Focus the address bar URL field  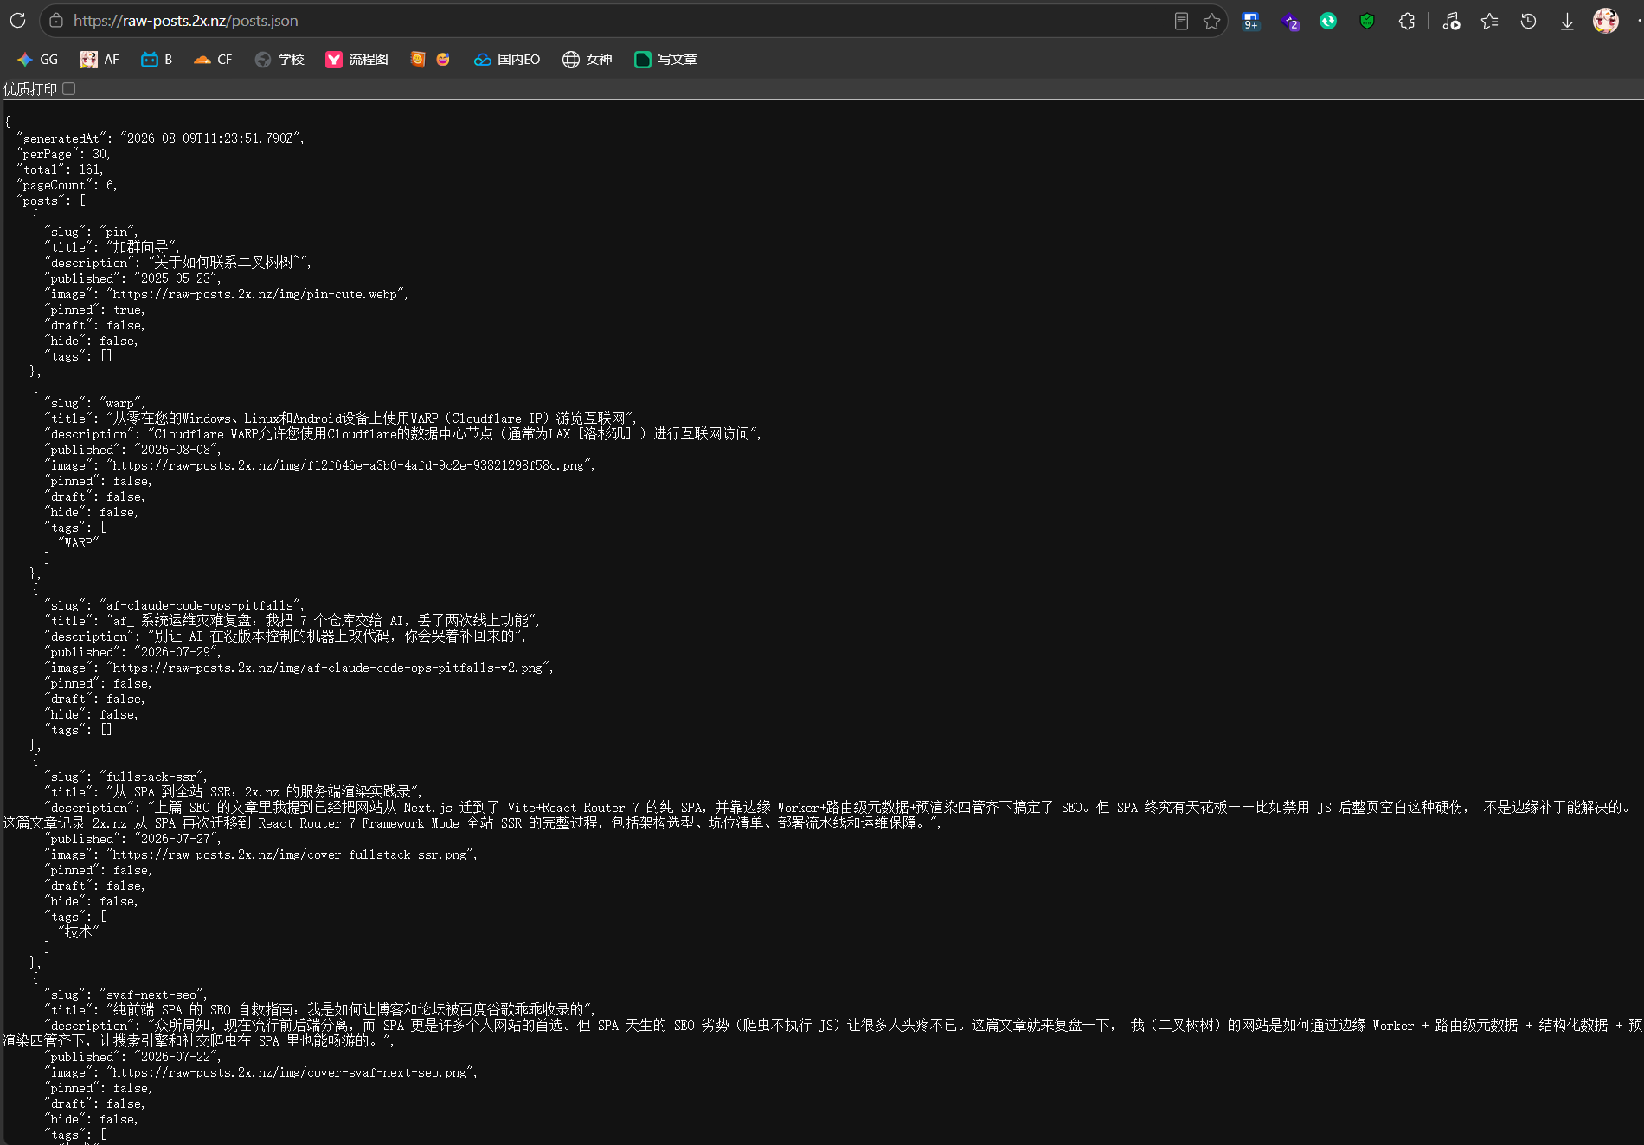coord(606,21)
